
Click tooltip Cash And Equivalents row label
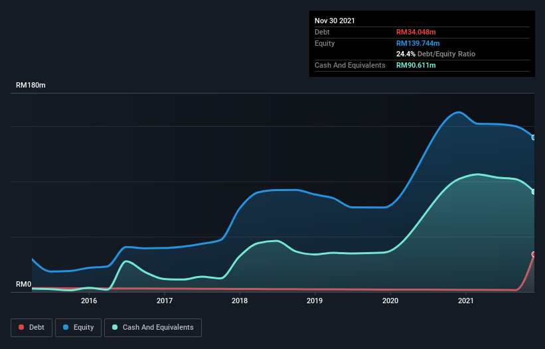(x=350, y=65)
